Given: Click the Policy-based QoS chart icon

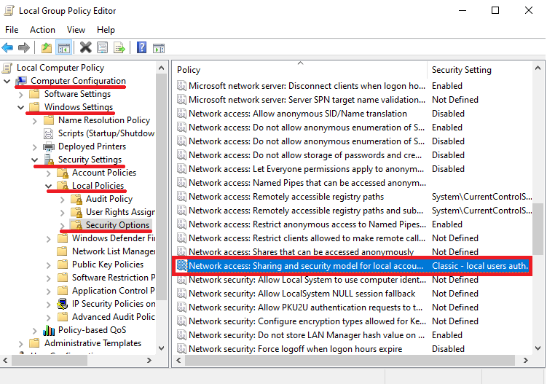Looking at the screenshot, I should point(49,330).
